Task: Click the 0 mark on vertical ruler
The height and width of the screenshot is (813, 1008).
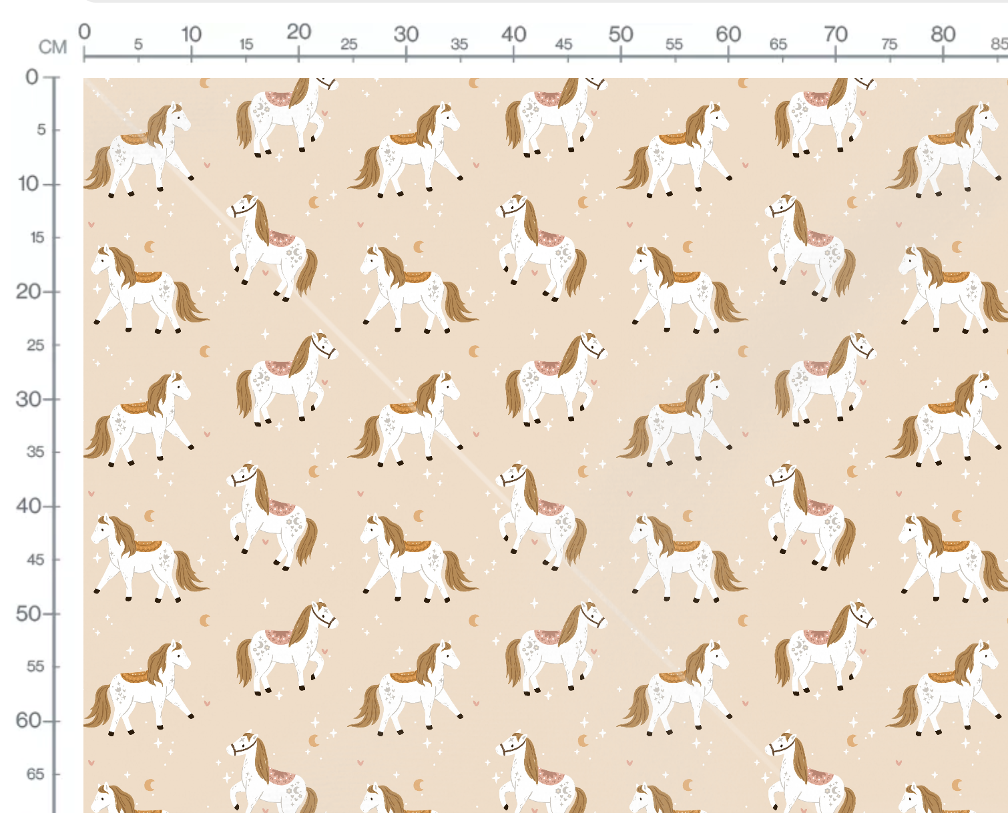Action: pos(32,77)
